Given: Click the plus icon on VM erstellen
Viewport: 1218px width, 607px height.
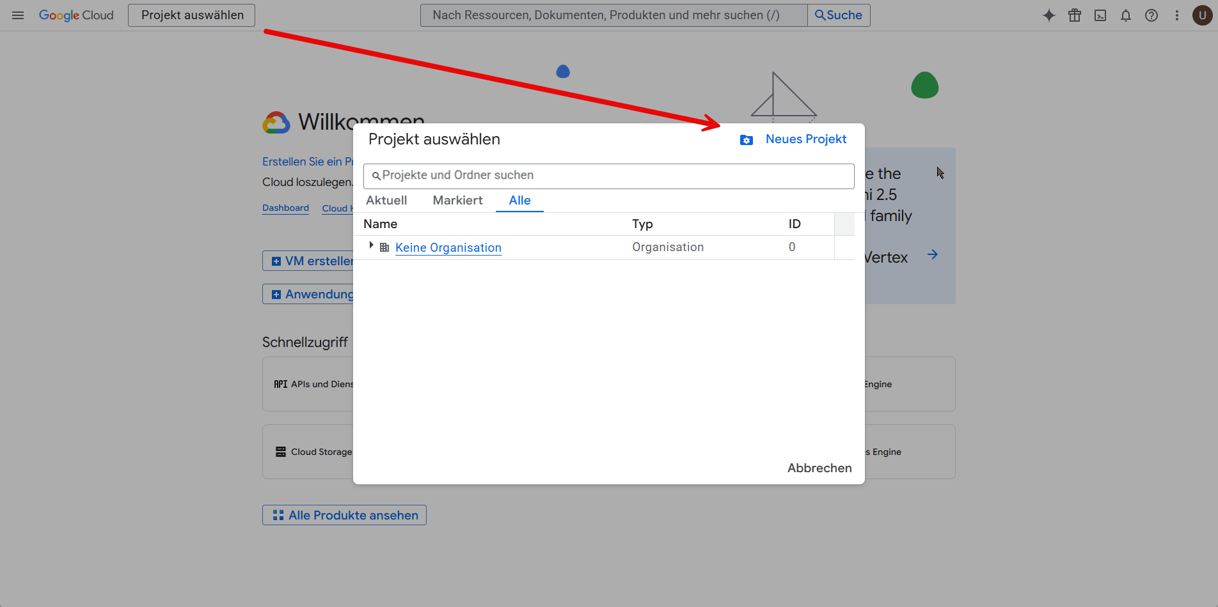Looking at the screenshot, I should click(x=276, y=261).
